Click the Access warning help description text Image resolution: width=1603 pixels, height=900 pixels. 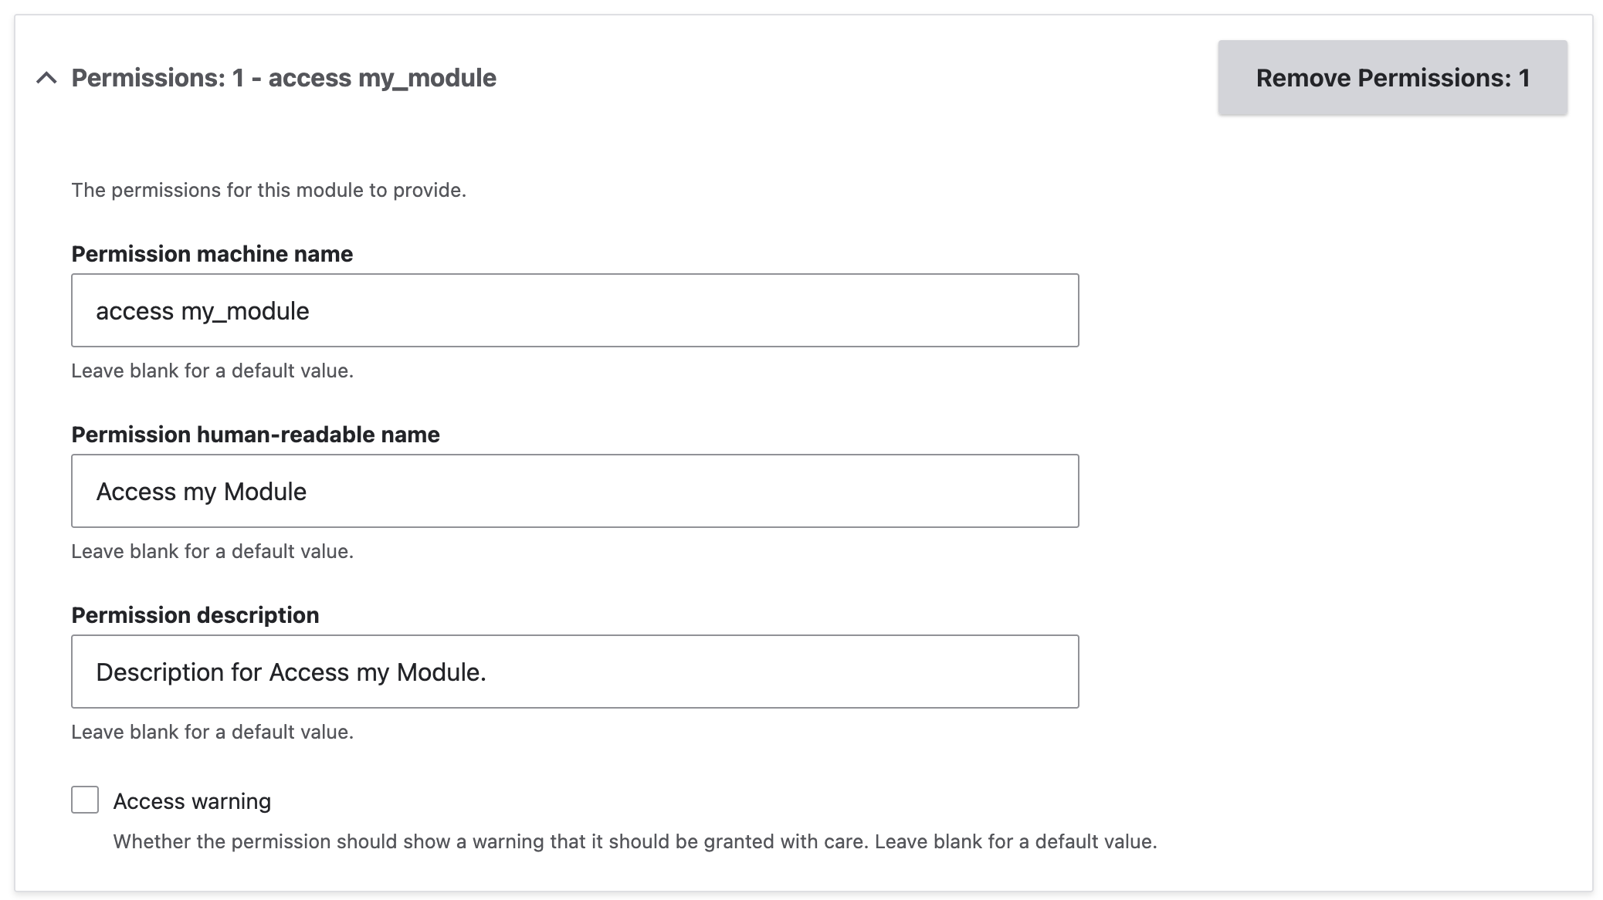(x=635, y=841)
